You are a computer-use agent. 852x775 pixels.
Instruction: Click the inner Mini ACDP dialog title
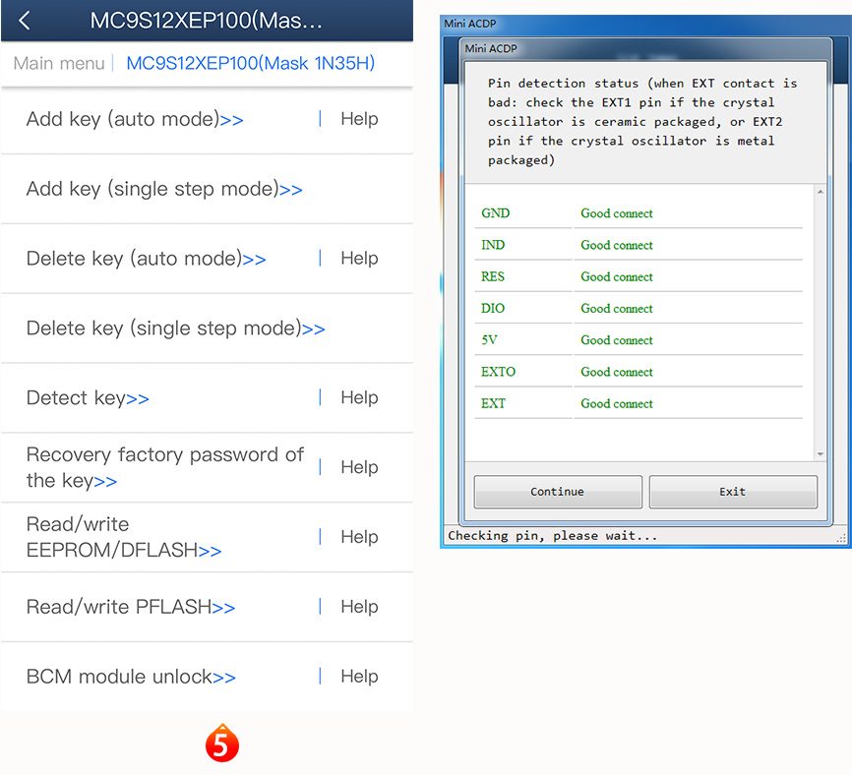pos(491,49)
